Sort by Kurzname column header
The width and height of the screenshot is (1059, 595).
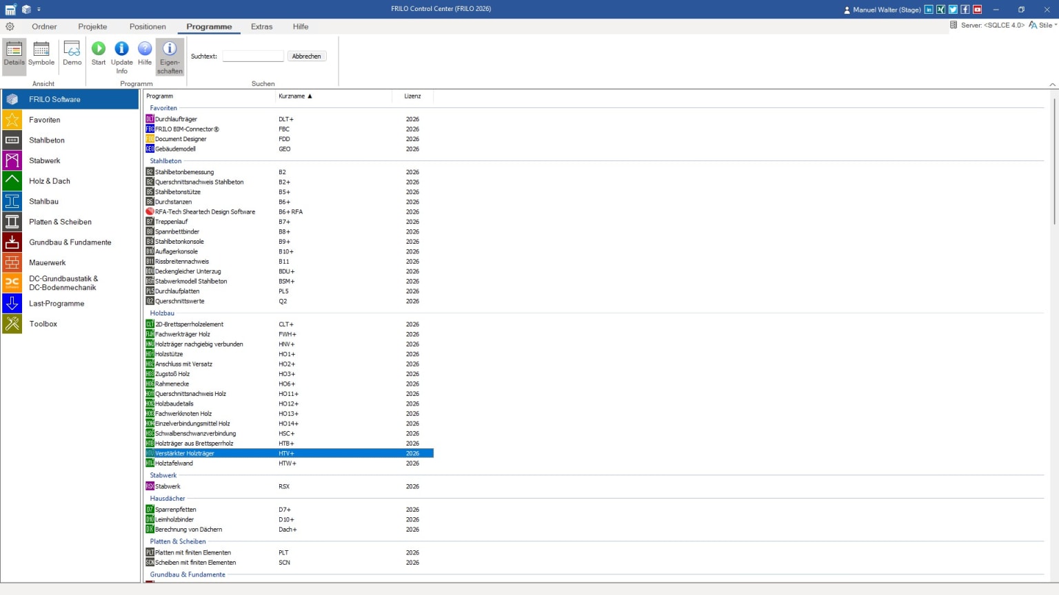pyautogui.click(x=334, y=96)
